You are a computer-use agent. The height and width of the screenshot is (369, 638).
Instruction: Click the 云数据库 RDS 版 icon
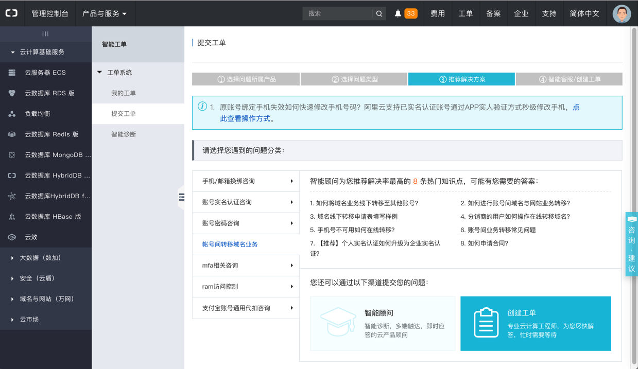(x=12, y=93)
